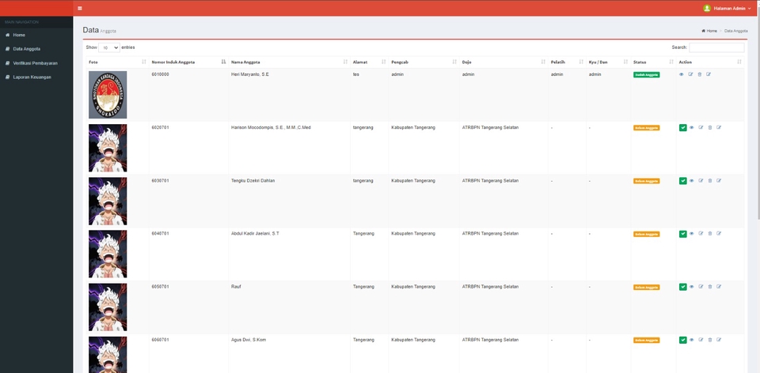Click edit icon left of trash for Abdul Kadir
The width and height of the screenshot is (760, 373).
(x=701, y=234)
